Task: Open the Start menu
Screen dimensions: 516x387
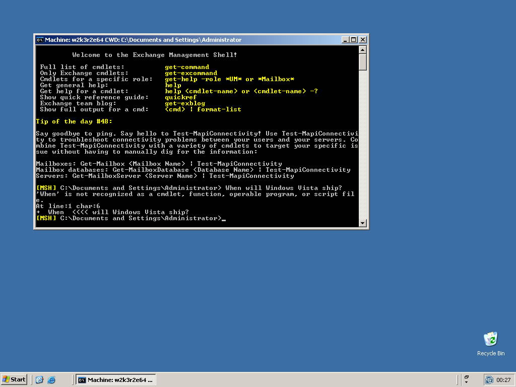Action: (14, 379)
